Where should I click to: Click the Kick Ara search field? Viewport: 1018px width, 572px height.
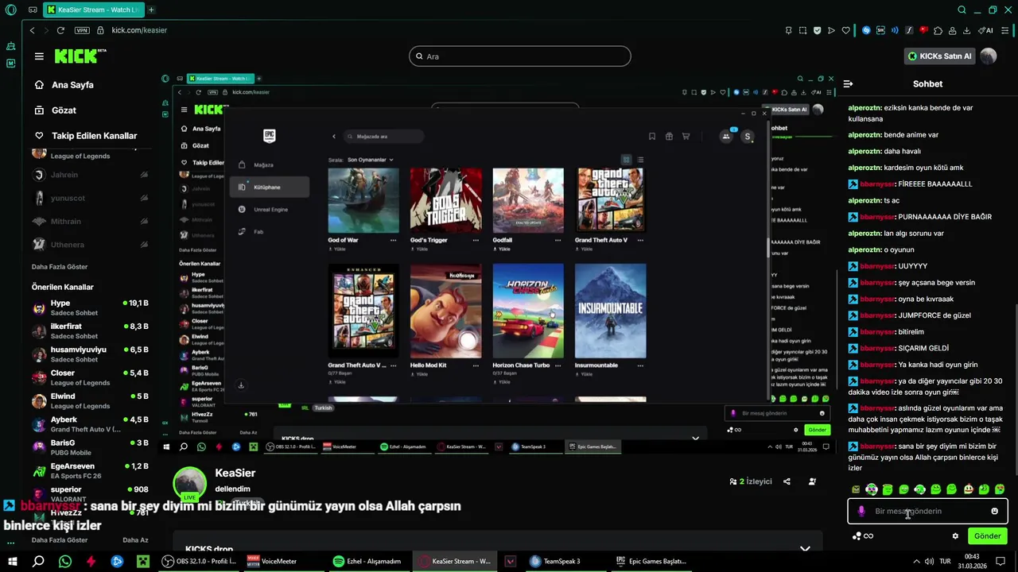[519, 56]
